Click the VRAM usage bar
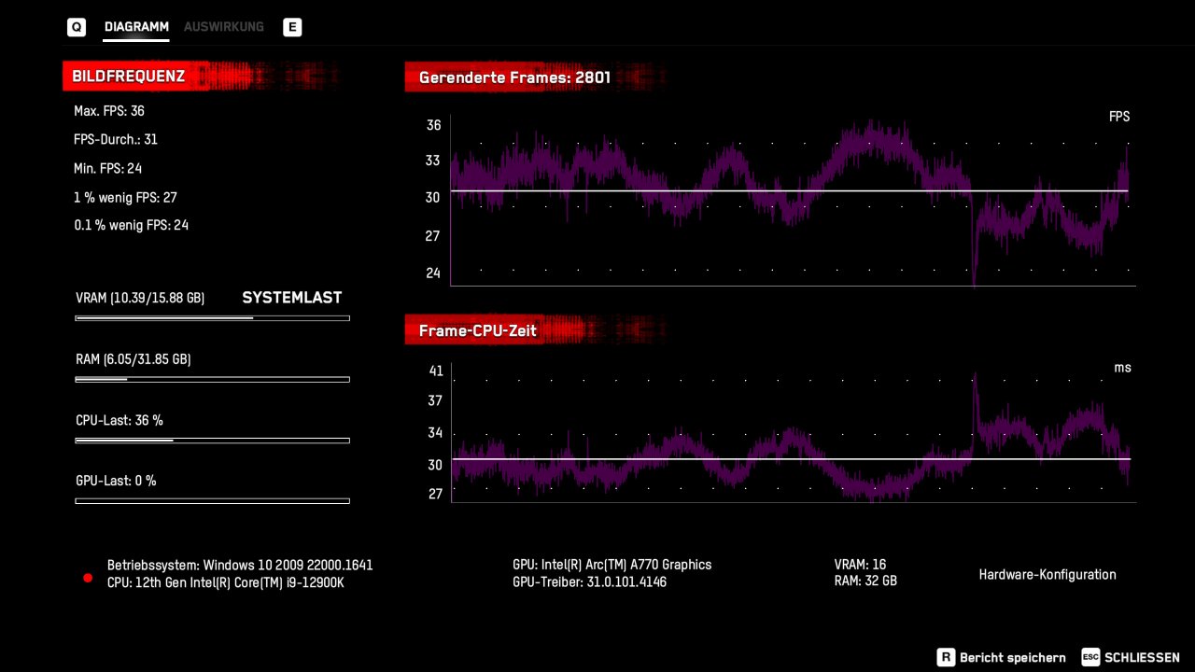This screenshot has height=672, width=1195. (212, 318)
